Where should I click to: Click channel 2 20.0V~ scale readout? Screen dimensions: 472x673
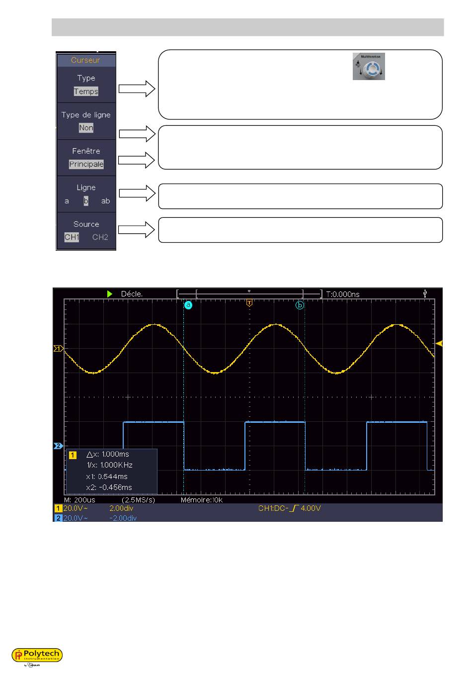click(76, 518)
